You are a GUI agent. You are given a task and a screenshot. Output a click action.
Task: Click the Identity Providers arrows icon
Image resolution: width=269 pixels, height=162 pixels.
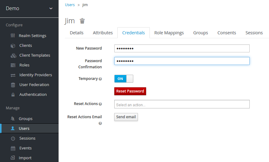click(x=13, y=75)
